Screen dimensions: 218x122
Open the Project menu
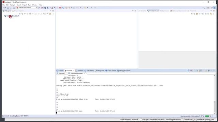click(x=25, y=5)
